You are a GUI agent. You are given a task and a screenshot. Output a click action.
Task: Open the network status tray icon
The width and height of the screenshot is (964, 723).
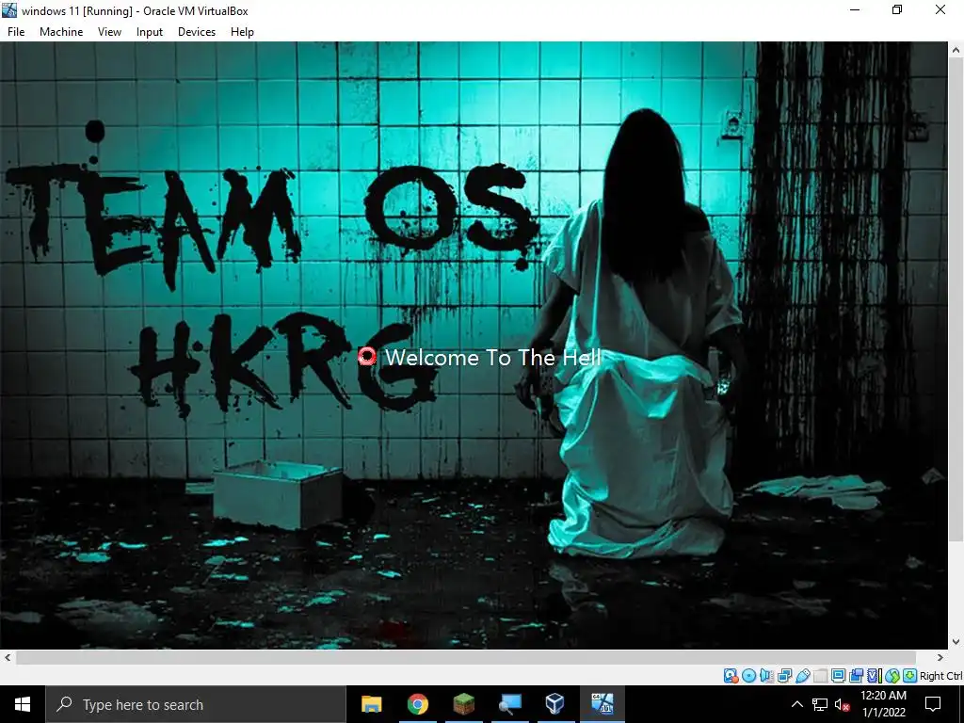pos(820,704)
